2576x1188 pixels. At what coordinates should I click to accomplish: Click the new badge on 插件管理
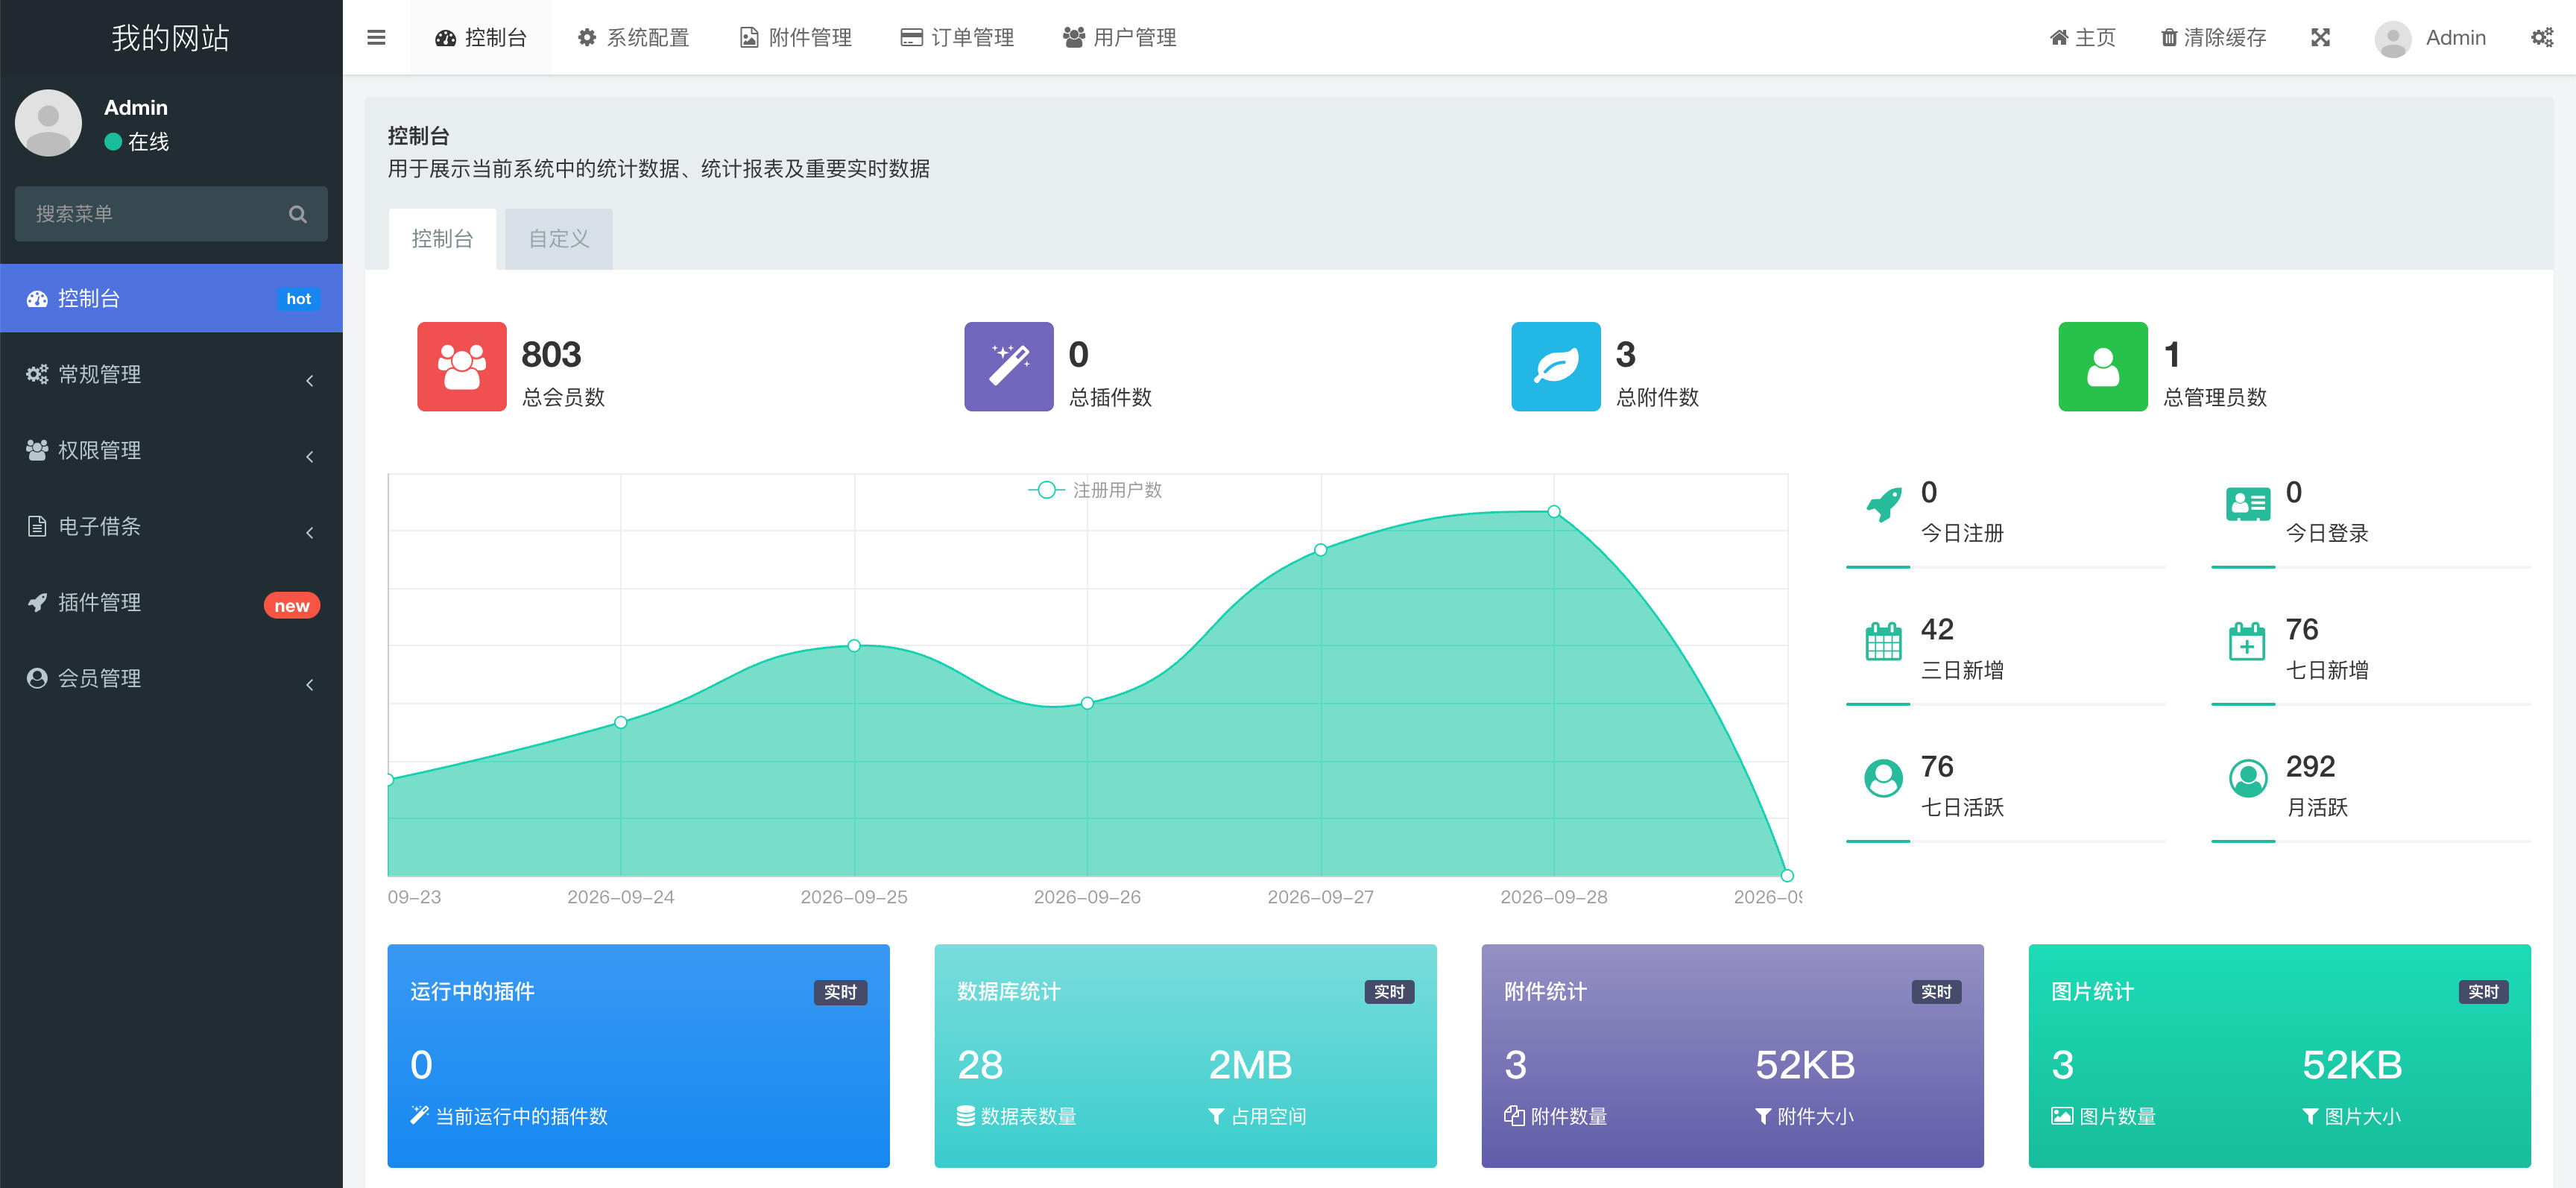292,606
